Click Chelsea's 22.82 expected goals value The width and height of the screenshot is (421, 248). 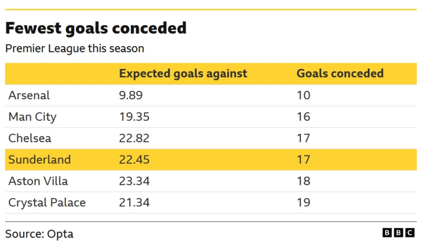point(134,138)
